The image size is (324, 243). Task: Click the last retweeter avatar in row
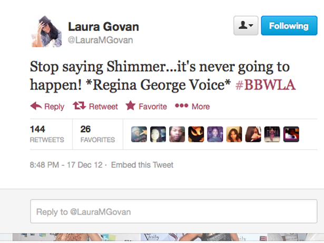pos(291,134)
